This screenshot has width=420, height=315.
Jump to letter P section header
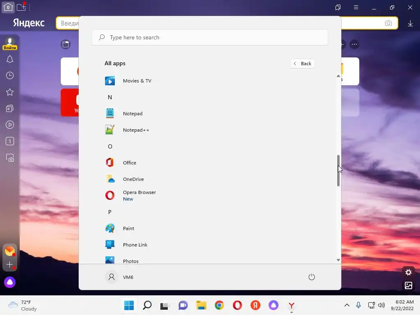coord(110,212)
